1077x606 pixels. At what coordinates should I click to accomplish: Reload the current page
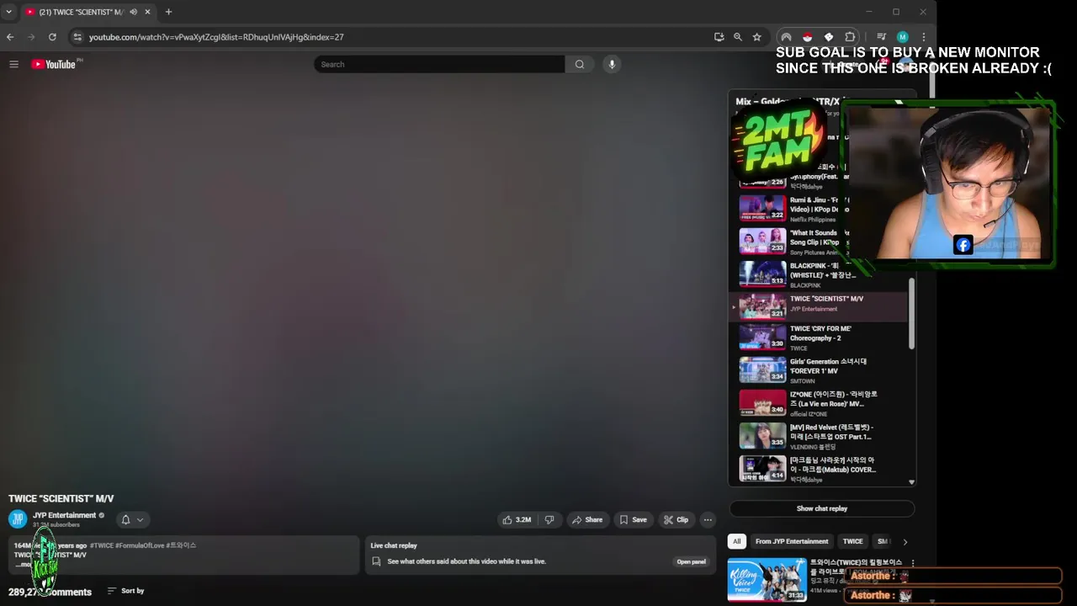52,37
